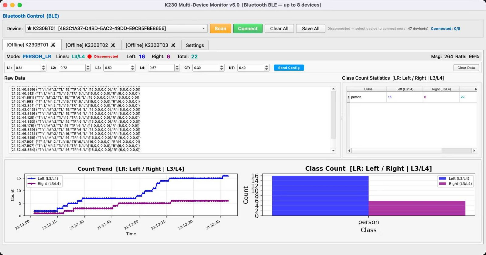The width and height of the screenshot is (486, 255).
Task: Click the 47 device(s) status text
Action: pyautogui.click(x=418, y=29)
